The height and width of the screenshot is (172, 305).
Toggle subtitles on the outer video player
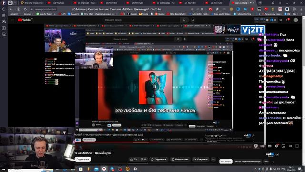tap(270, 146)
